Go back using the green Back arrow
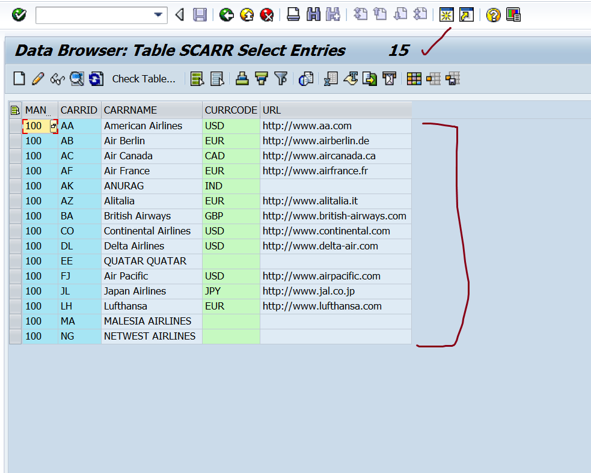The image size is (591, 473). point(227,15)
